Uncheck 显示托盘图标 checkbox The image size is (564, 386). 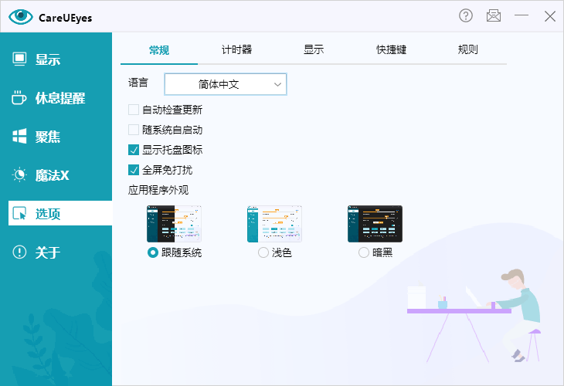tap(134, 150)
